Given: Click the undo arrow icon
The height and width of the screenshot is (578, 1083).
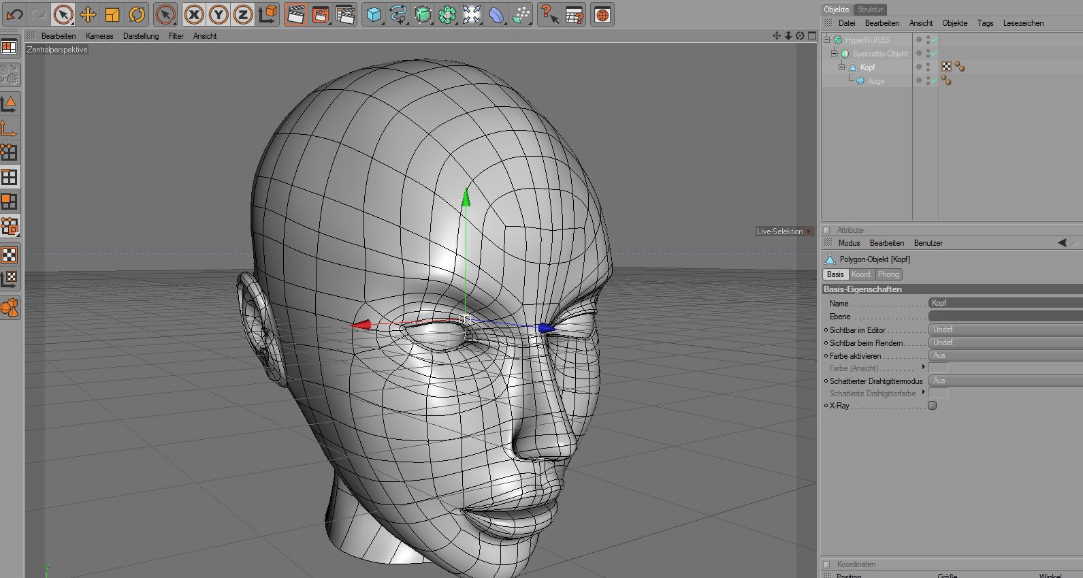Looking at the screenshot, I should tap(14, 14).
